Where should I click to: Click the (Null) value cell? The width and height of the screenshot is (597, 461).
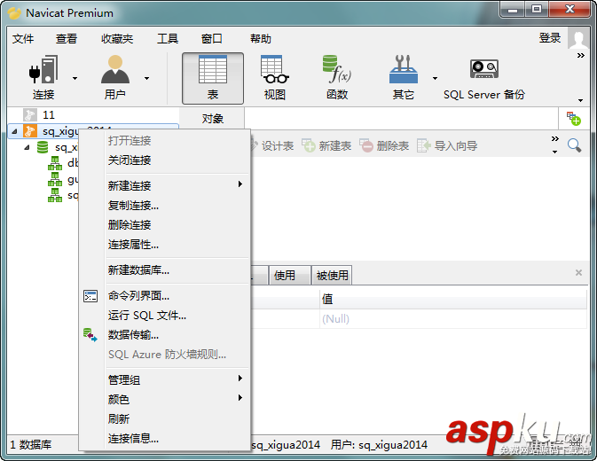point(453,319)
